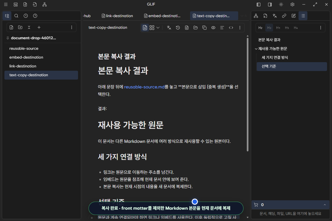Set outline depth to H4

click(278, 28)
